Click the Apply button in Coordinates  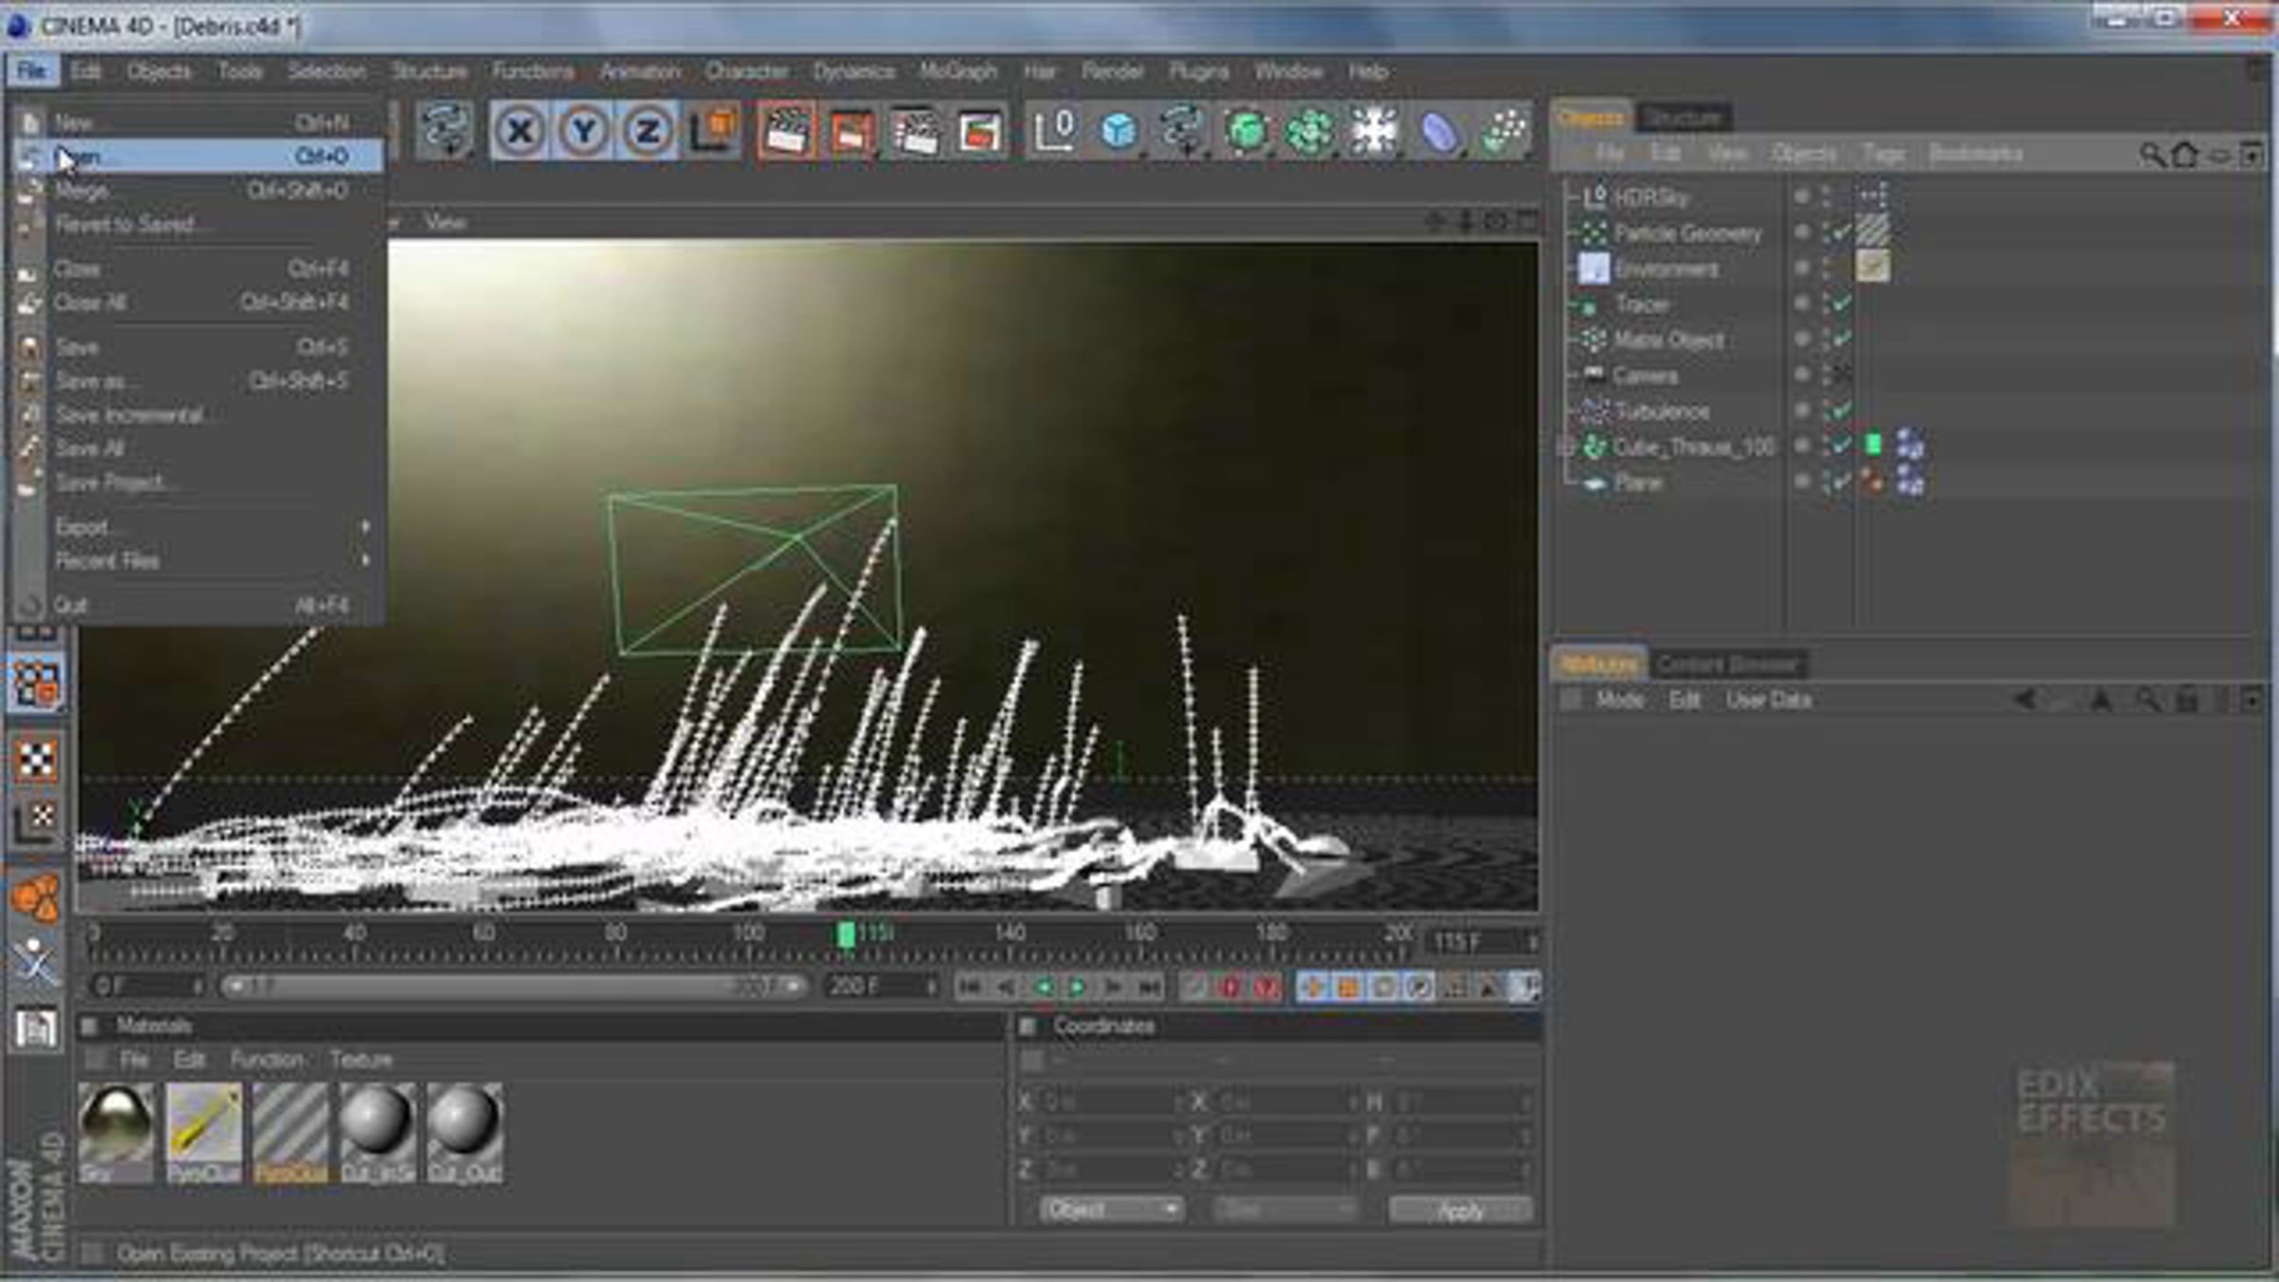1460,1210
